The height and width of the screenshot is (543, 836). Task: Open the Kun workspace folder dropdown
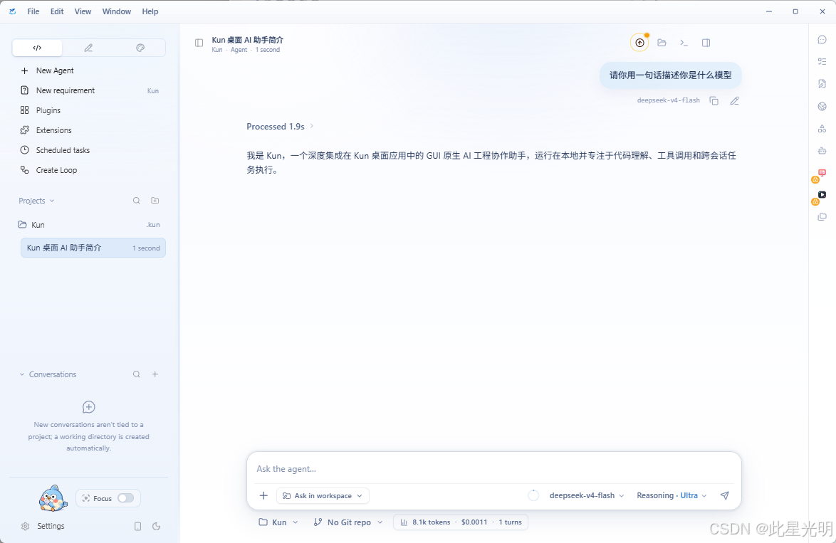[x=278, y=522]
